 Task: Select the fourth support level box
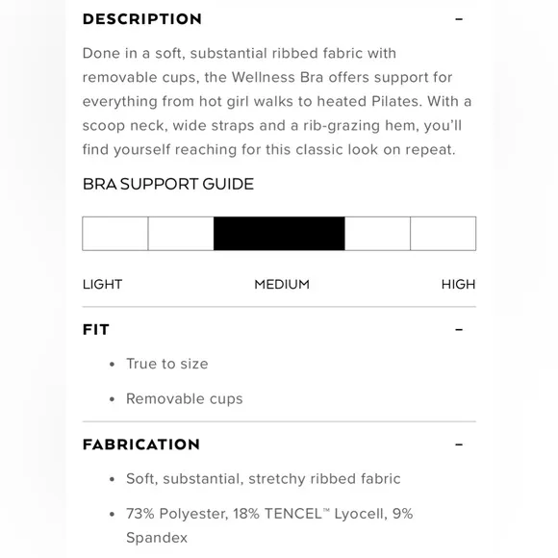(377, 234)
